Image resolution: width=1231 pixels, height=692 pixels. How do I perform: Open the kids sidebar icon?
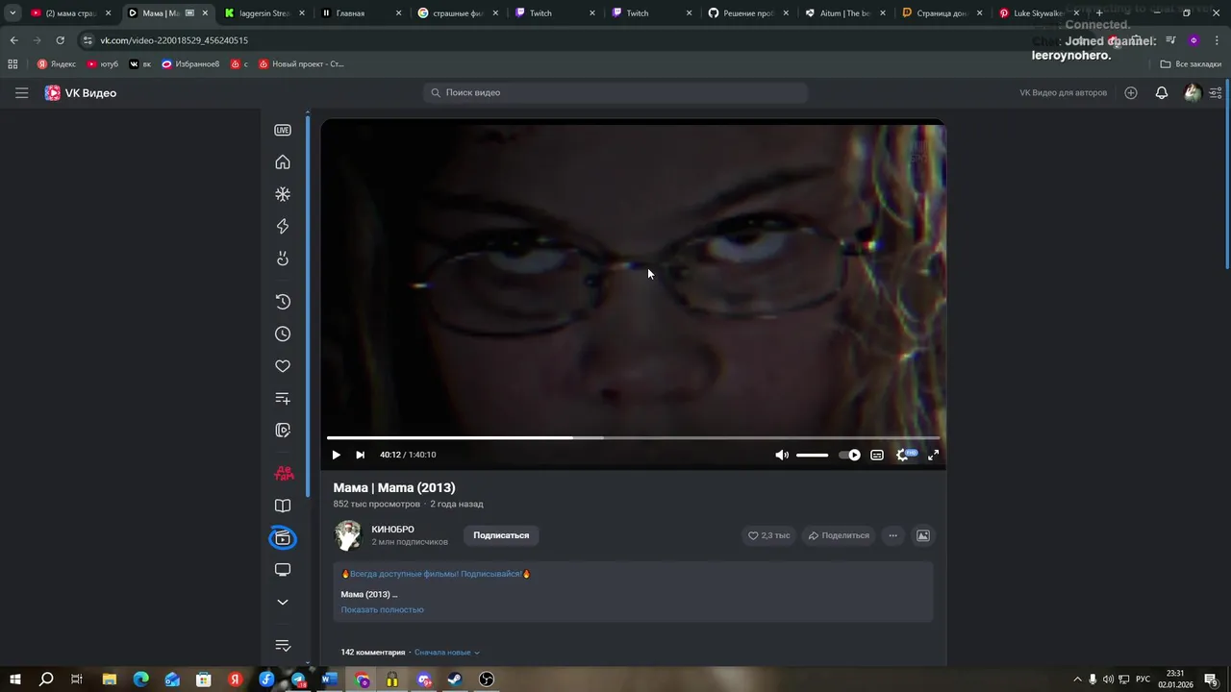click(x=283, y=259)
